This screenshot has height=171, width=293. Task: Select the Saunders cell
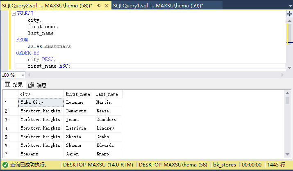tap(108, 120)
